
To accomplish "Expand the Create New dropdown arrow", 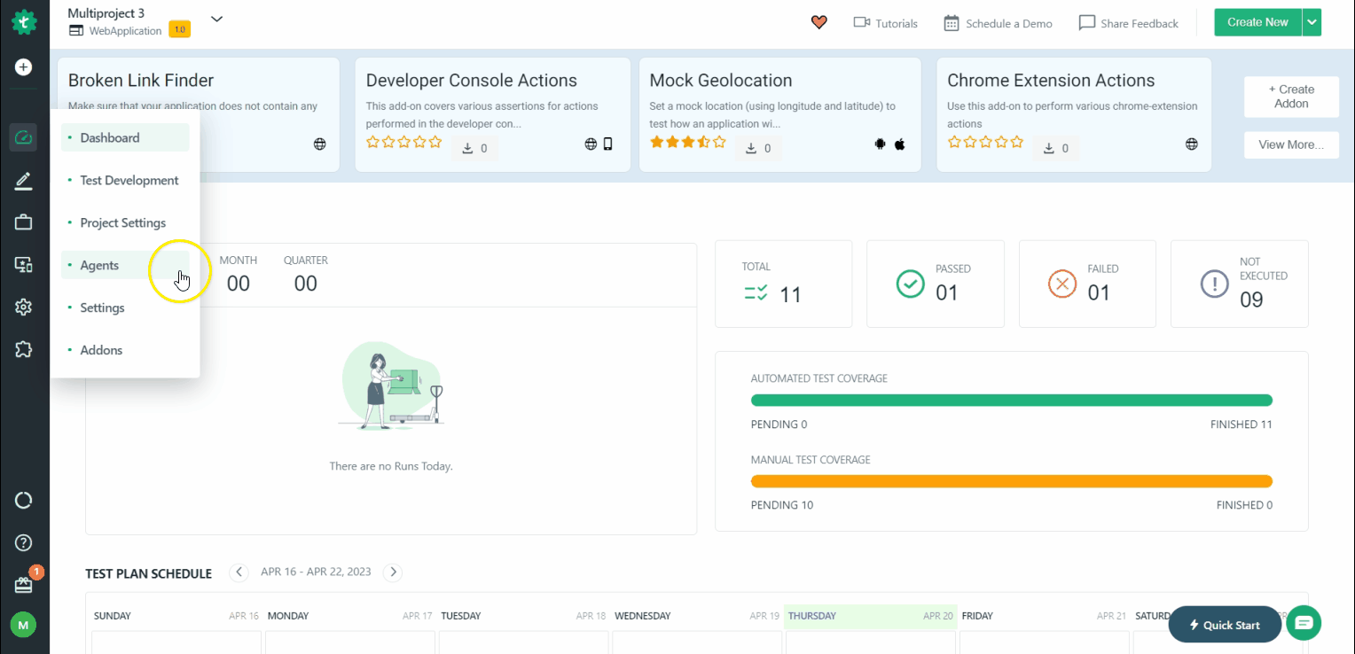I will [1312, 22].
